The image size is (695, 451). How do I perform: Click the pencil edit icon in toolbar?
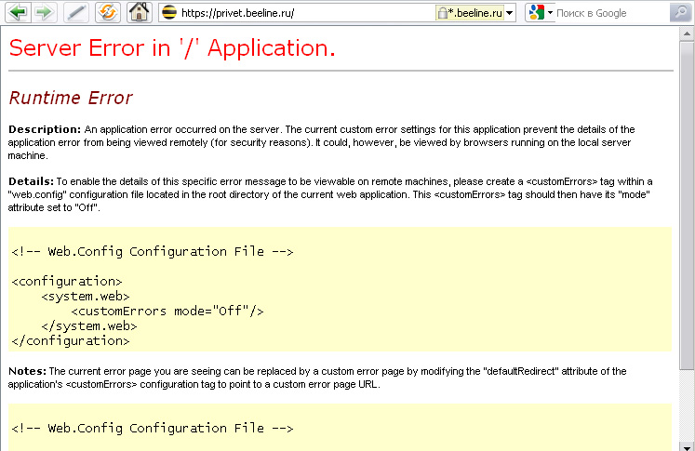coord(75,12)
